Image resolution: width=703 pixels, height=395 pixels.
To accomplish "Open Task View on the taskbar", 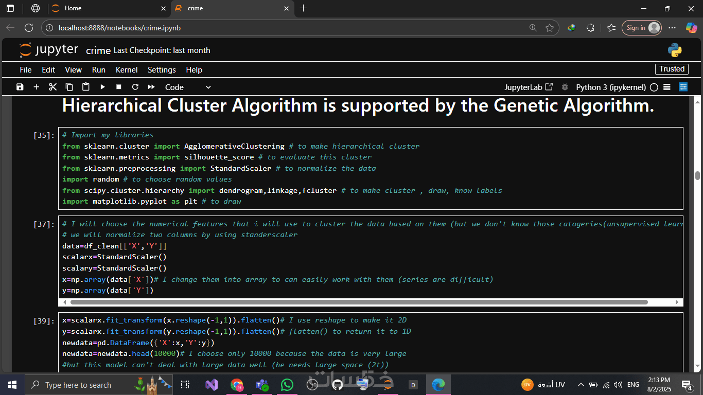I will [185, 385].
